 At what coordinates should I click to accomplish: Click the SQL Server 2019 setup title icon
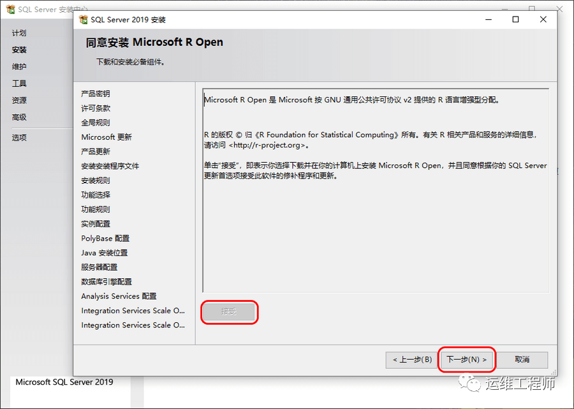click(x=83, y=19)
